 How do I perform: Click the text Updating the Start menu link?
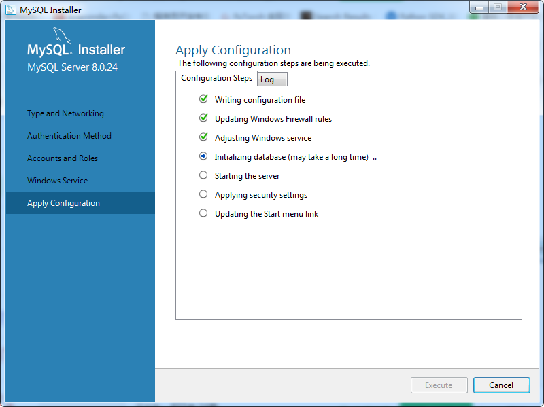click(x=267, y=214)
